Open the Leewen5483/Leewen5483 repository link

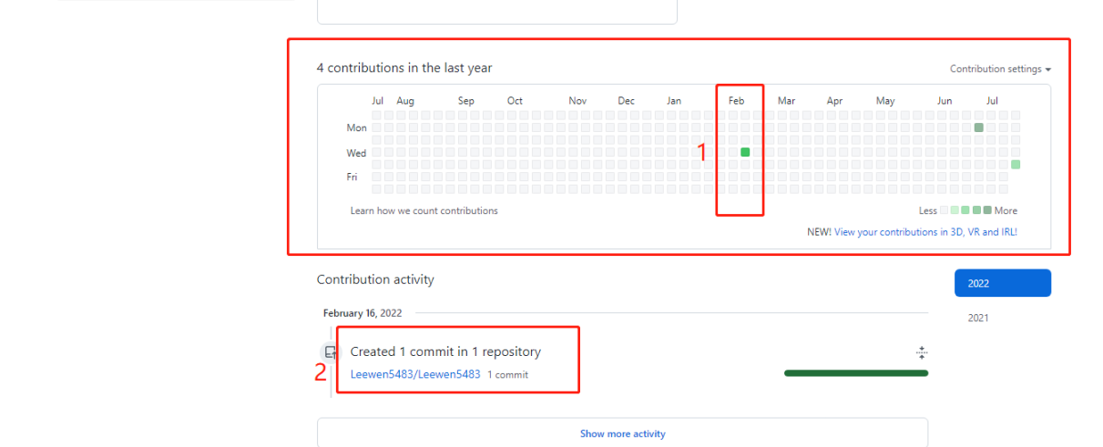pos(414,374)
